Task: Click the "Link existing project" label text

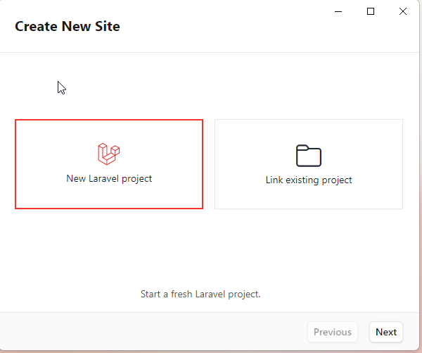Action: [x=309, y=180]
